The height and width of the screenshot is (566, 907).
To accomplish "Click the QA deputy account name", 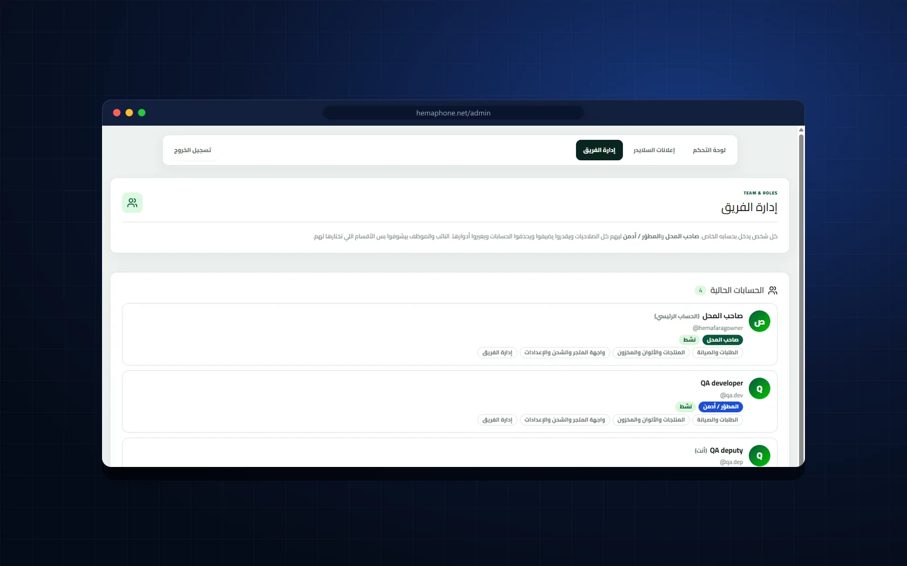I will click(726, 451).
